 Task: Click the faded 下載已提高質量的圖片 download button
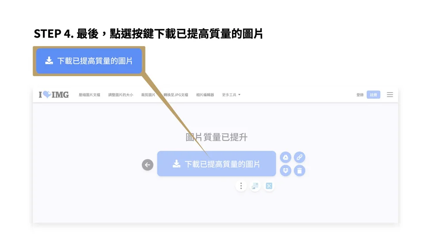[x=217, y=164]
